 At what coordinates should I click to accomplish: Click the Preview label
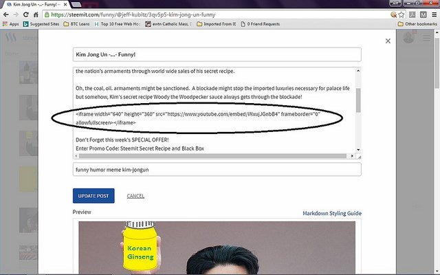82,212
